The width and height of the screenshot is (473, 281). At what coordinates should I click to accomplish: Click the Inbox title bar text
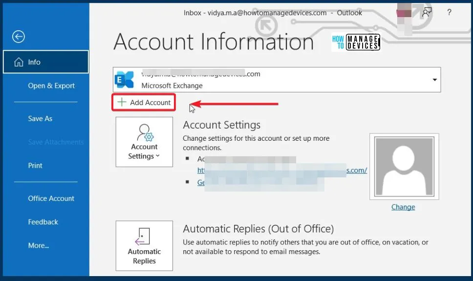point(273,13)
